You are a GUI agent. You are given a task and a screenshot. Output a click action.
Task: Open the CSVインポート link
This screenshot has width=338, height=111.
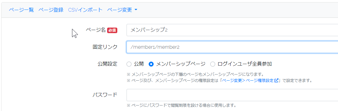(85, 10)
